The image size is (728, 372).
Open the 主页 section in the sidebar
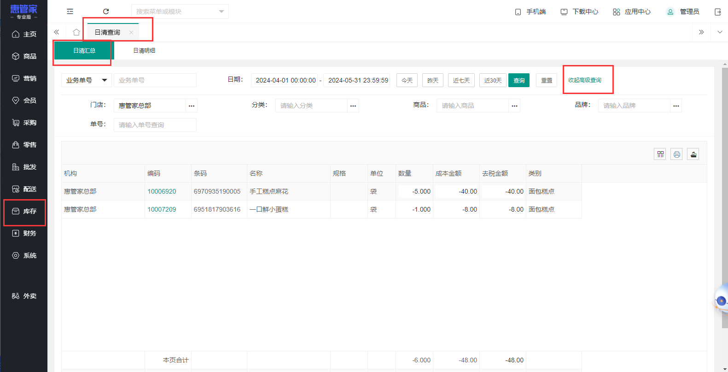[24, 34]
